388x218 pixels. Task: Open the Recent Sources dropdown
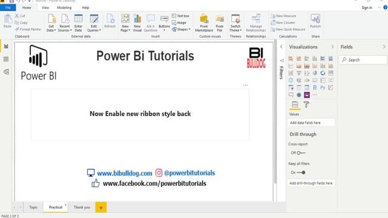tap(65, 23)
